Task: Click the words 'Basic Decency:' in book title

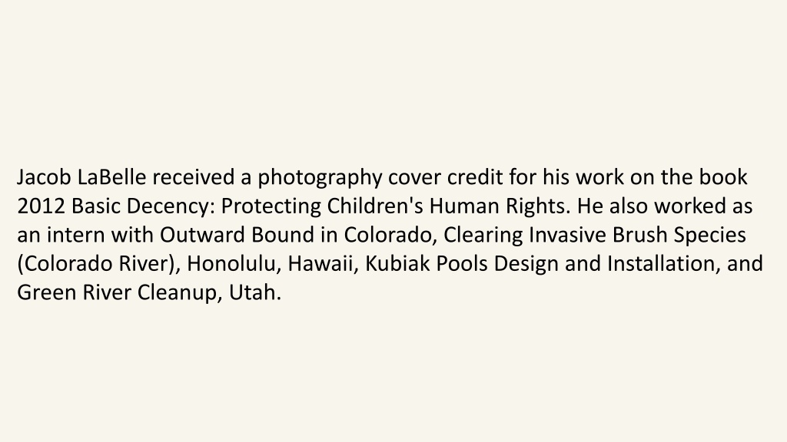Action: (144, 207)
